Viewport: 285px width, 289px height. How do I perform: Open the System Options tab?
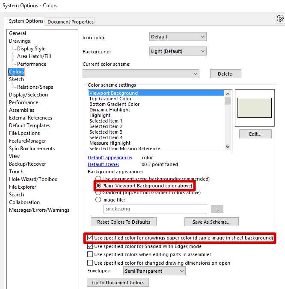point(26,21)
